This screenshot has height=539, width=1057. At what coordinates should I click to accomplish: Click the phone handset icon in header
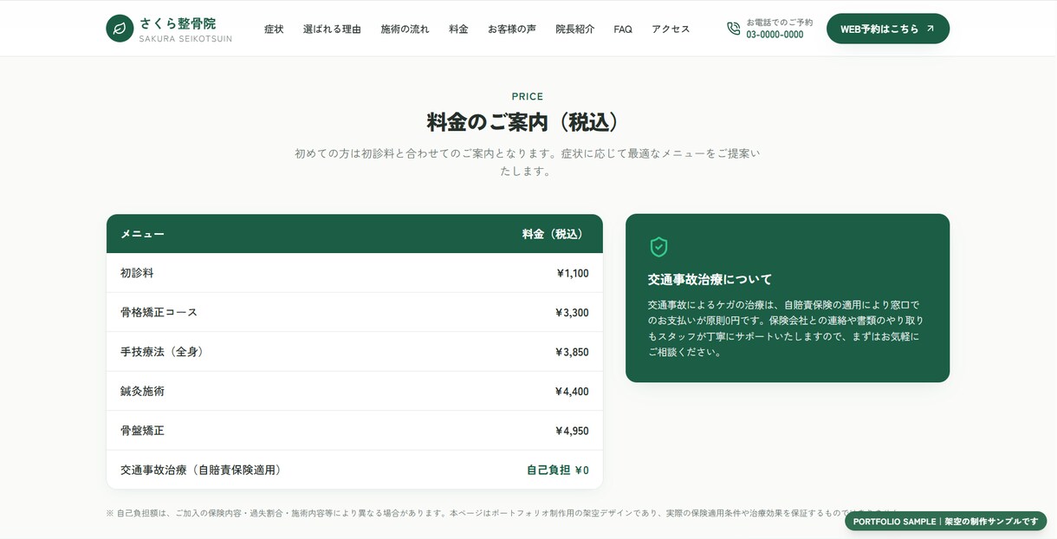(x=734, y=29)
